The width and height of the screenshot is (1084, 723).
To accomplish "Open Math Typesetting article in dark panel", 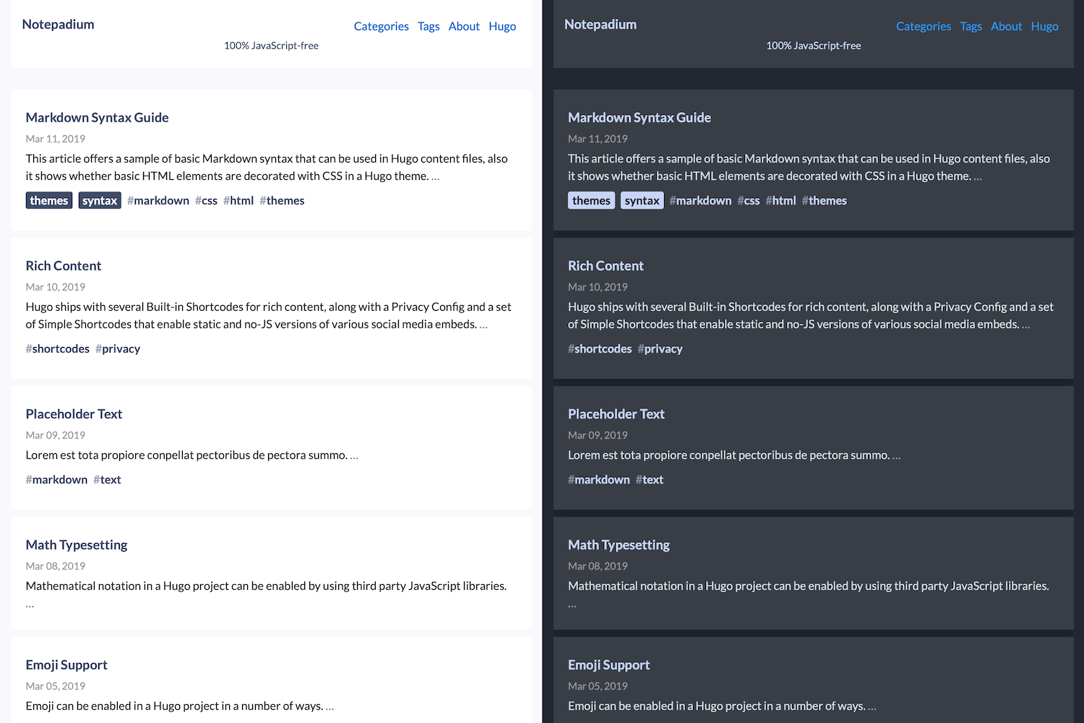I will pyautogui.click(x=619, y=544).
